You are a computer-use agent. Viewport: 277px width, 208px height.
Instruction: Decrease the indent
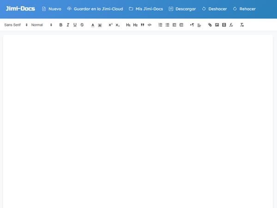point(175,25)
